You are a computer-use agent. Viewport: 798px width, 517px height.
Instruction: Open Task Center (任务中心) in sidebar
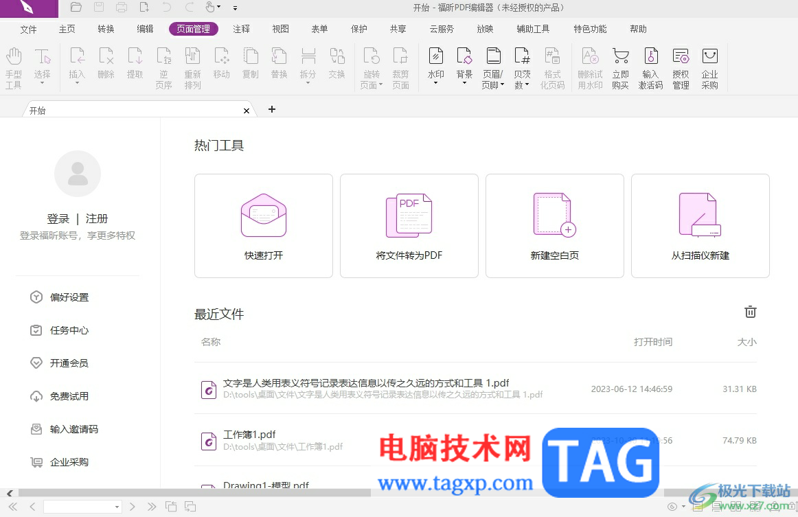pyautogui.click(x=60, y=330)
